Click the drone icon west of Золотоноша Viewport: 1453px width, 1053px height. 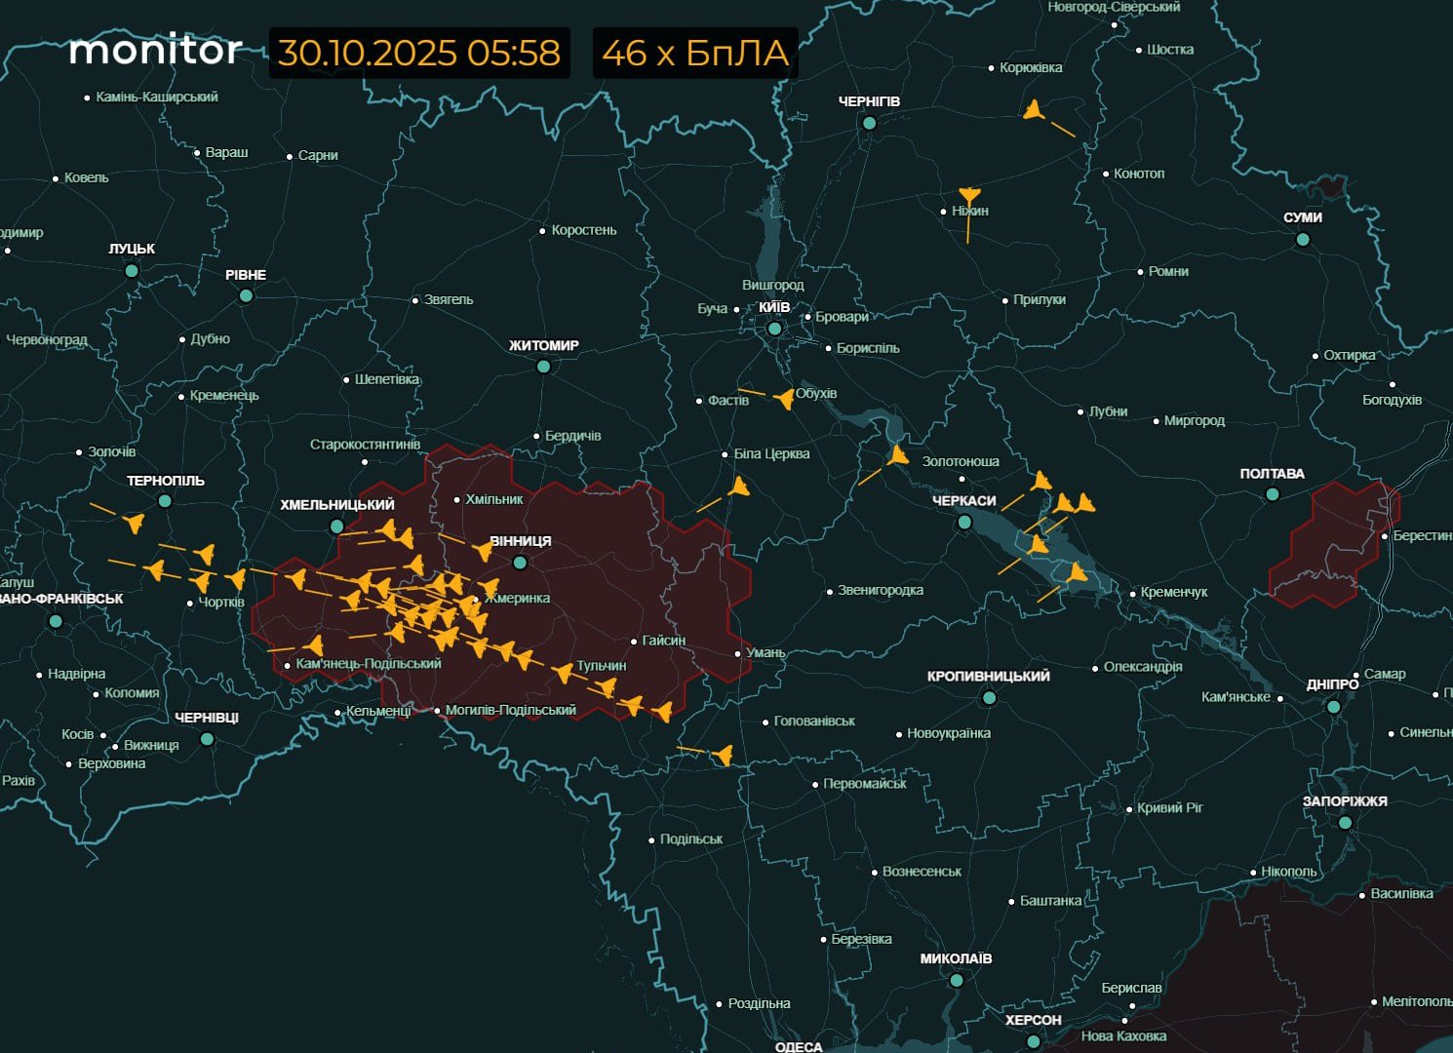coord(897,455)
